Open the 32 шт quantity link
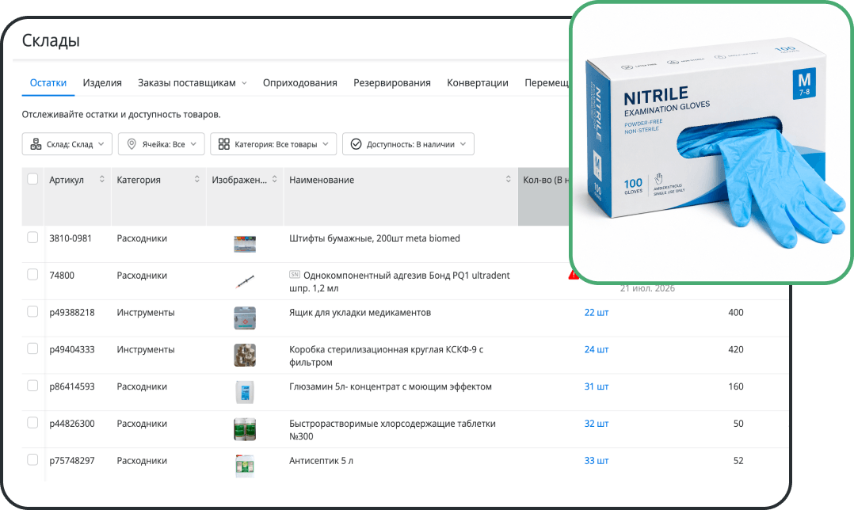This screenshot has width=854, height=510. pos(597,424)
